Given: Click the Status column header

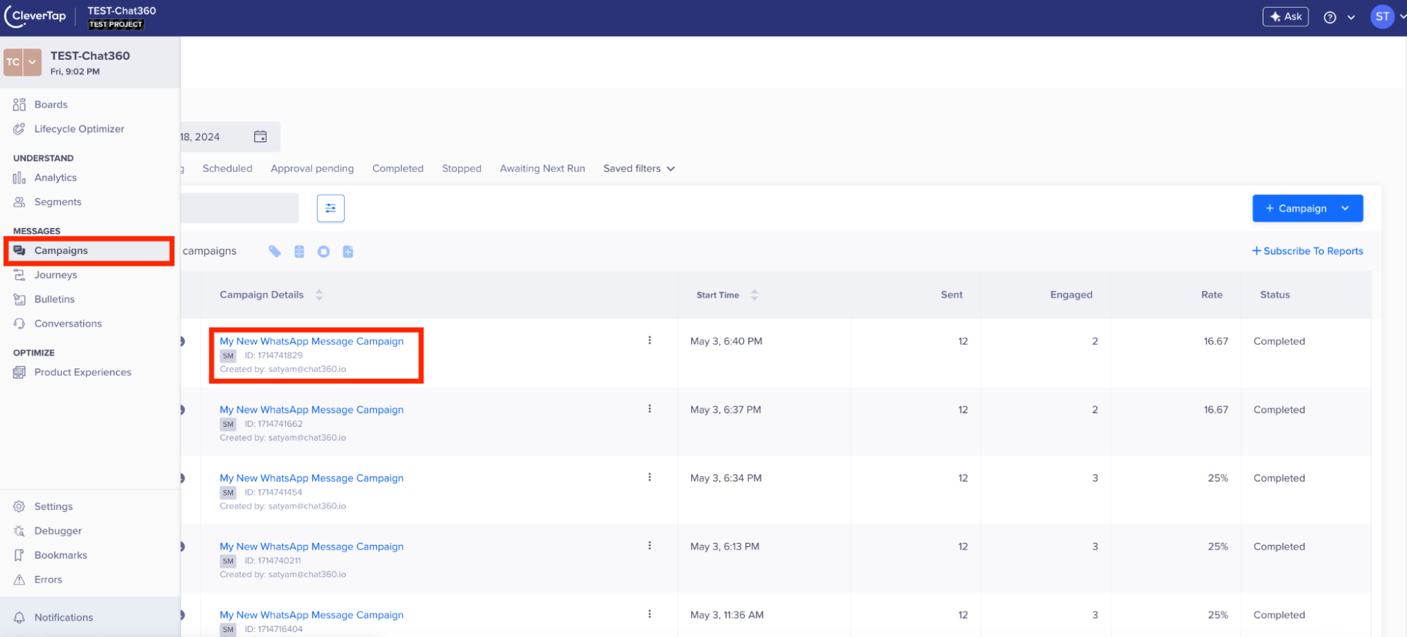Looking at the screenshot, I should pyautogui.click(x=1275, y=295).
